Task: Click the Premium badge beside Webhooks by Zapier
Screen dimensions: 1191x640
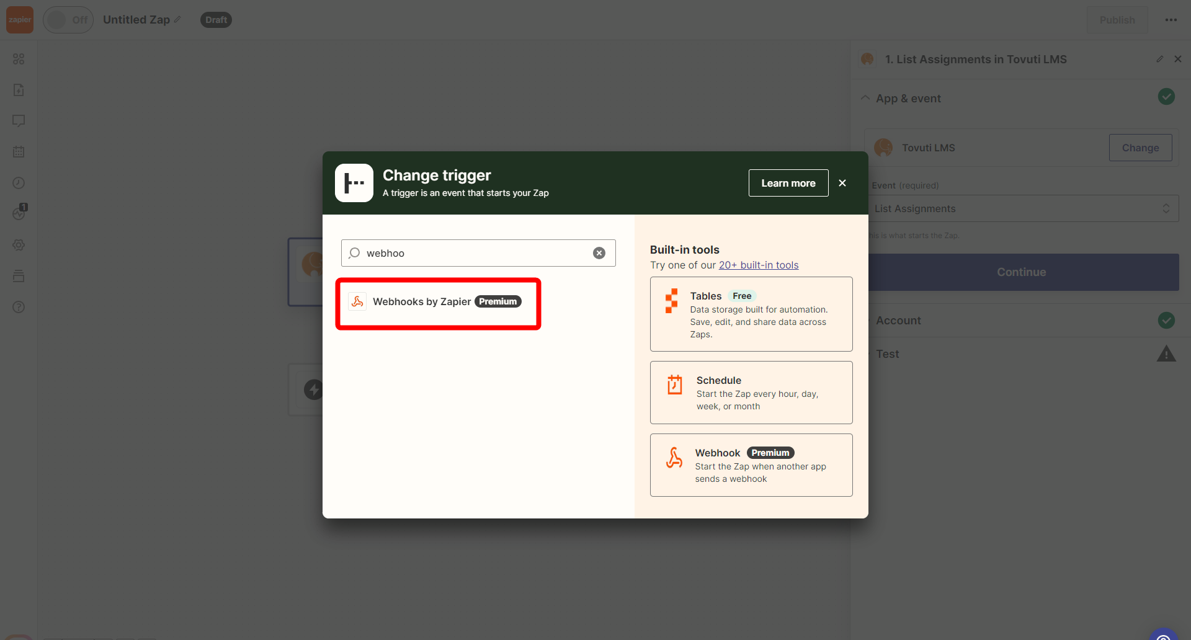Action: pyautogui.click(x=498, y=301)
